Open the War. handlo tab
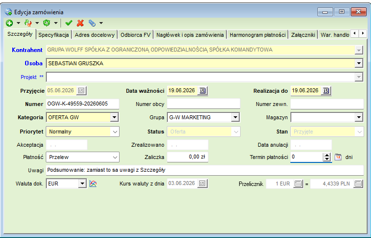The image size is (371, 238). pos(335,35)
